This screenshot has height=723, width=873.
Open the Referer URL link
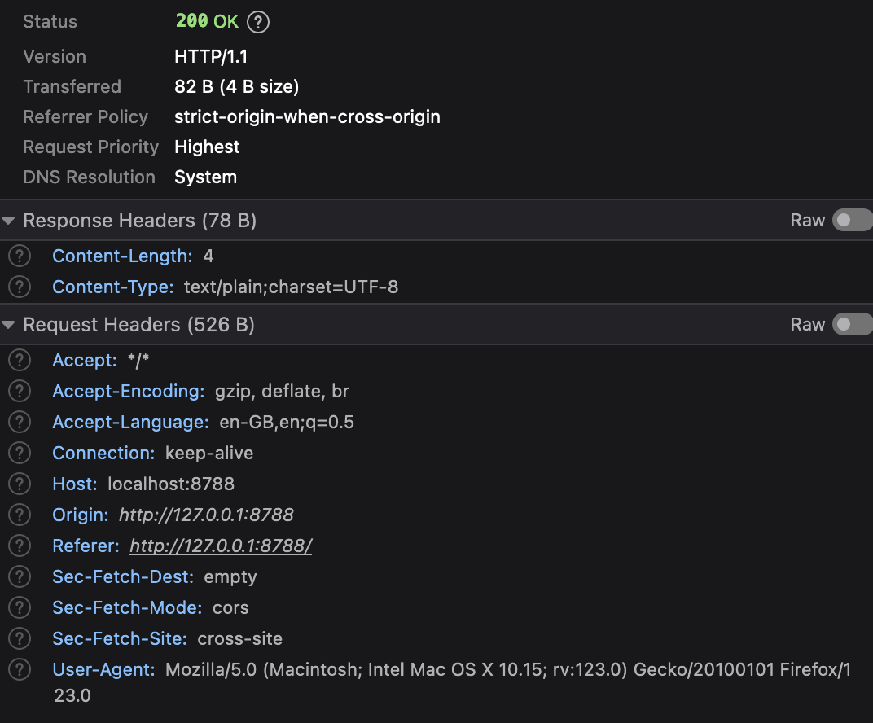(221, 546)
